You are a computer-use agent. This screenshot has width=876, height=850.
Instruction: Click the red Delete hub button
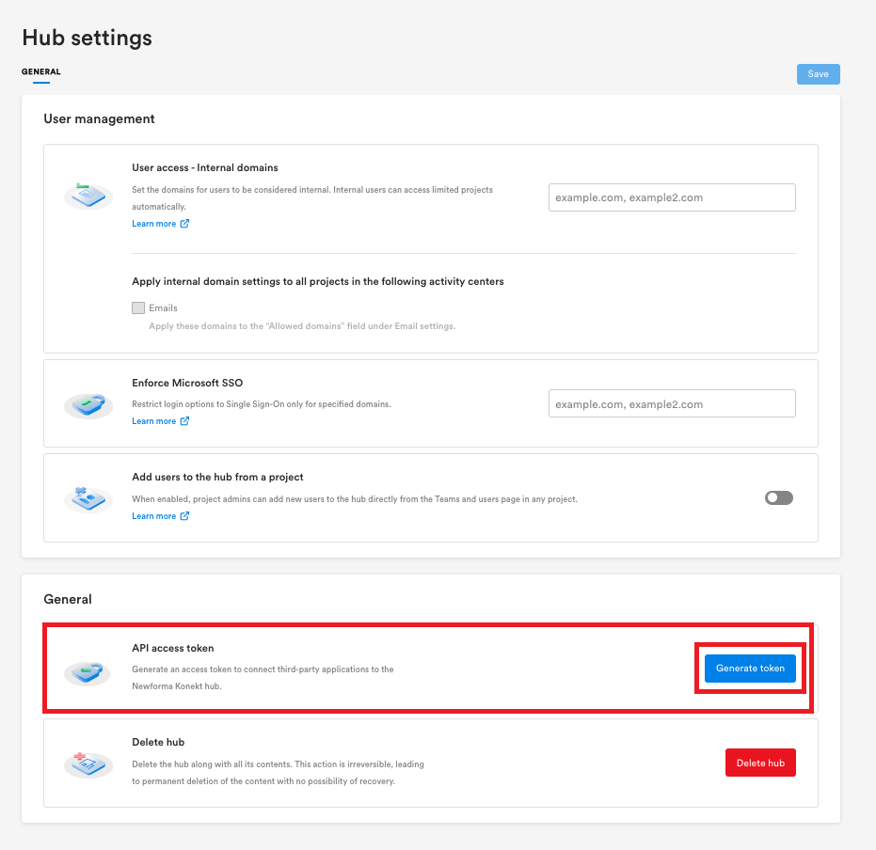760,763
